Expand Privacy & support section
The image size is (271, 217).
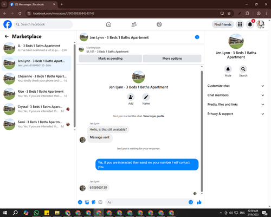[x=236, y=114]
